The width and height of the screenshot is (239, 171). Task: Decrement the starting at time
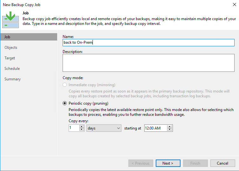tap(169, 130)
